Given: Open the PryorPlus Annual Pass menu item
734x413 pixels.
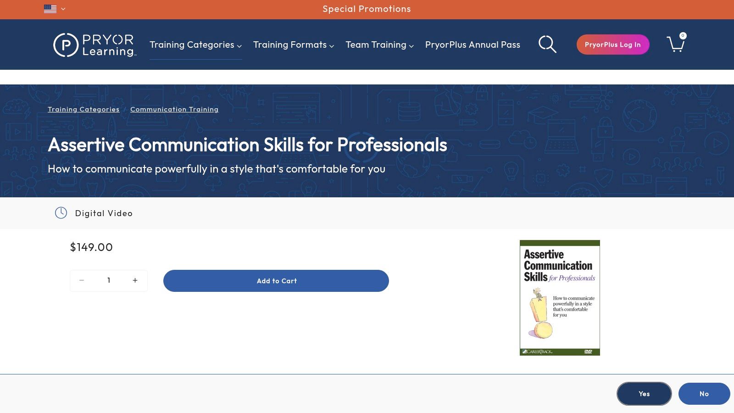Looking at the screenshot, I should click(472, 45).
